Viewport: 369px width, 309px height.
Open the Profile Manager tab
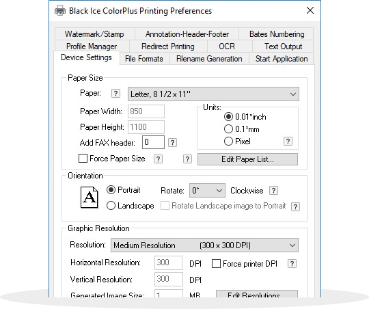click(x=92, y=46)
